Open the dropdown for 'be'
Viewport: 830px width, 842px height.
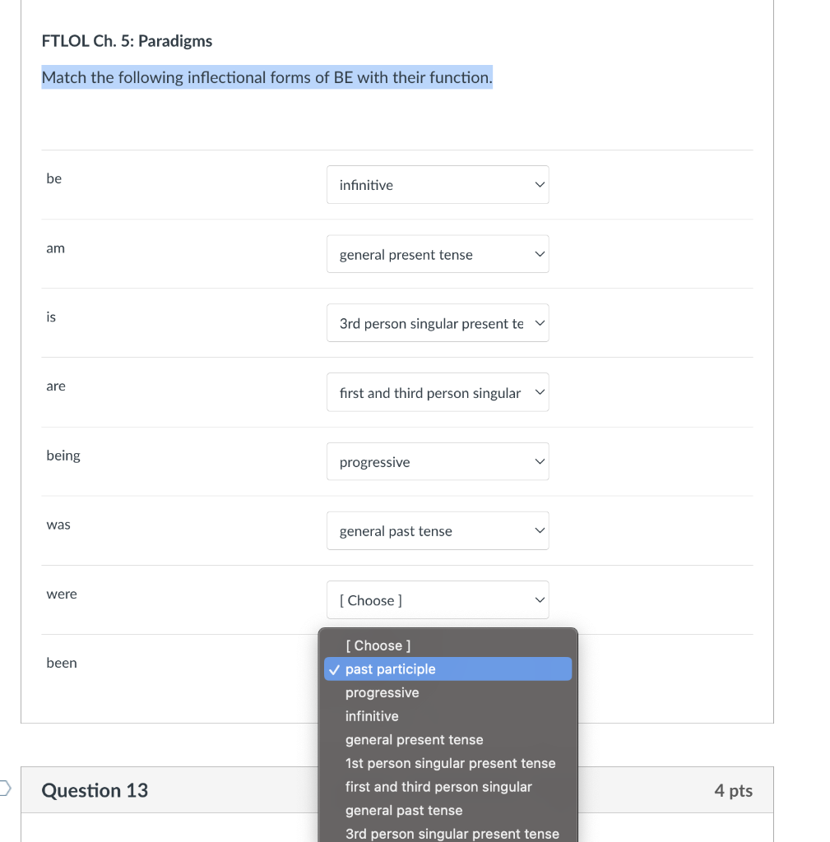[x=437, y=185]
